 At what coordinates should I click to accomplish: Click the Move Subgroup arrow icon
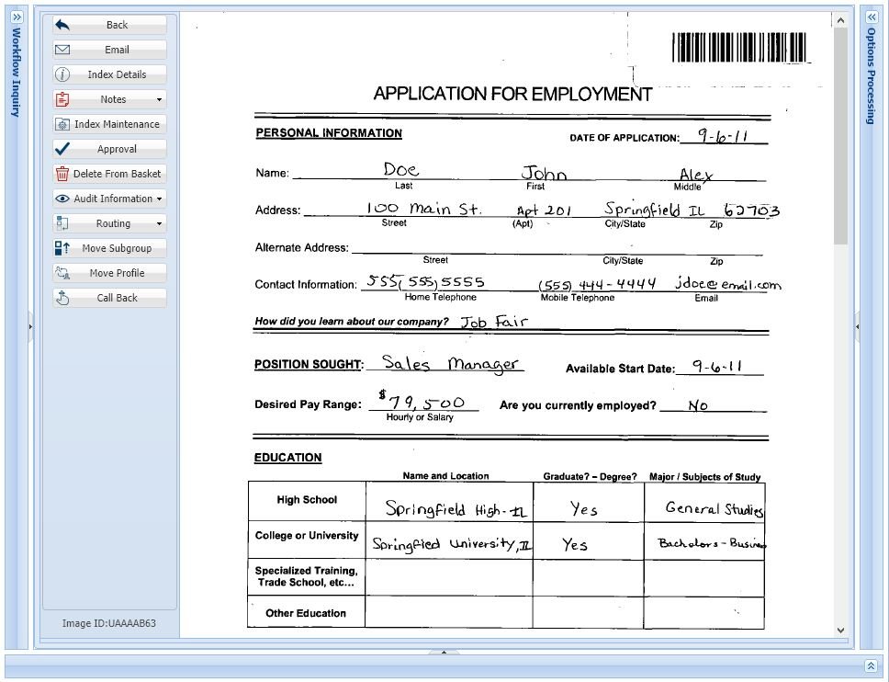(x=62, y=247)
